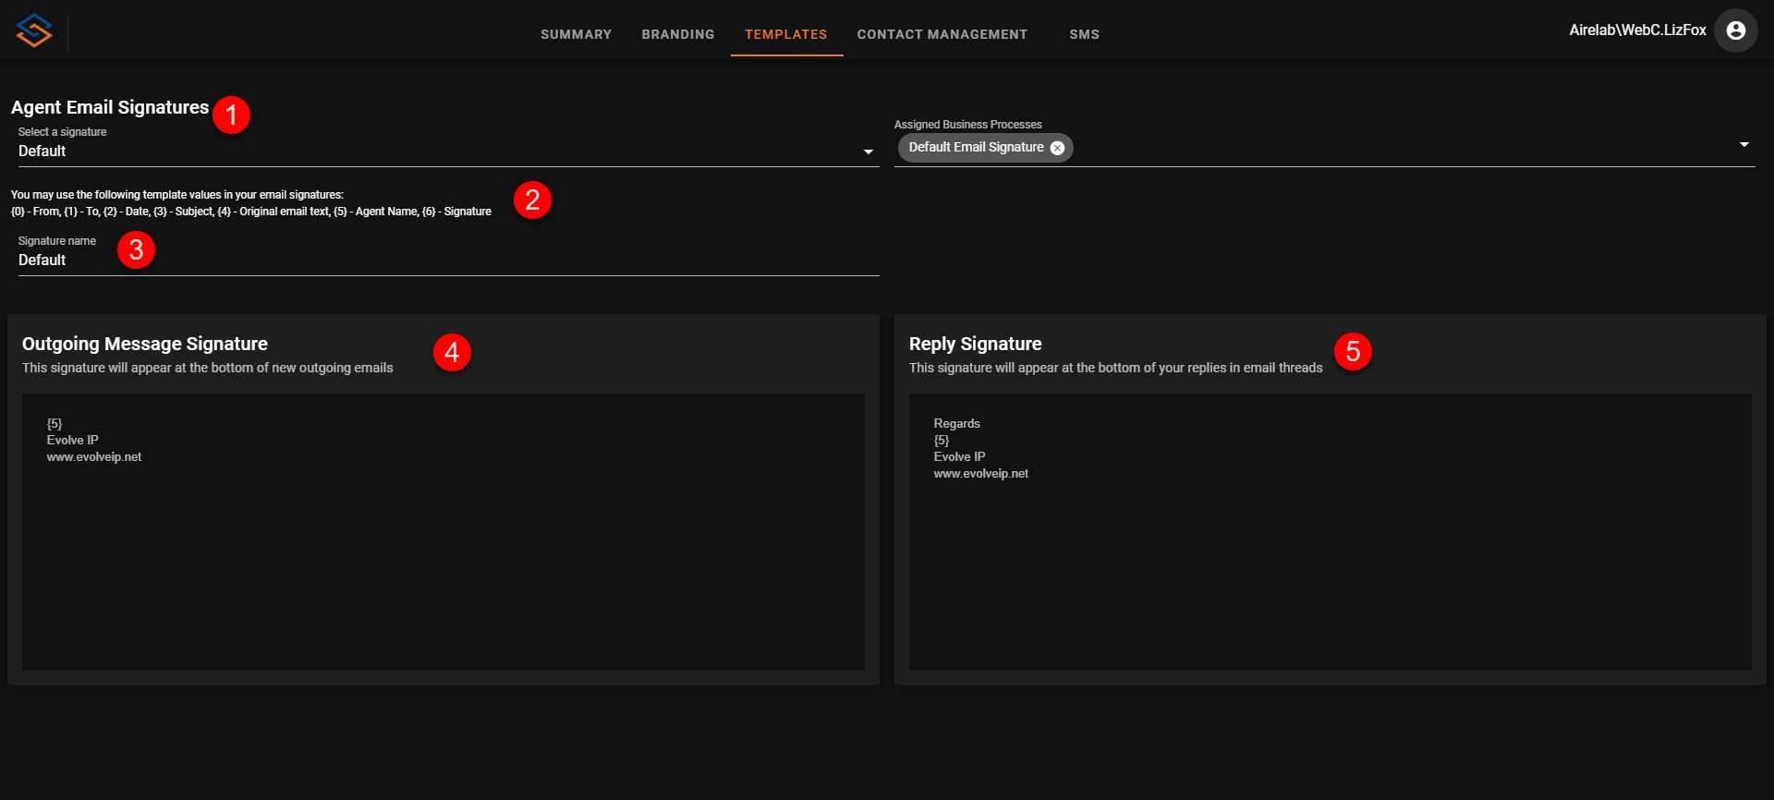Screen dimensions: 1774x800
Task: Focus the Signature name input field
Action: coord(447,261)
